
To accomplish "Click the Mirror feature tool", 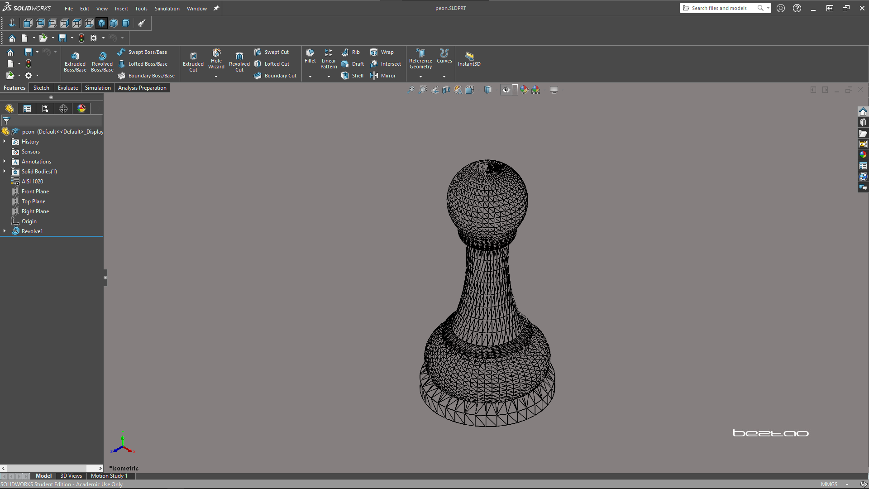I will 383,76.
